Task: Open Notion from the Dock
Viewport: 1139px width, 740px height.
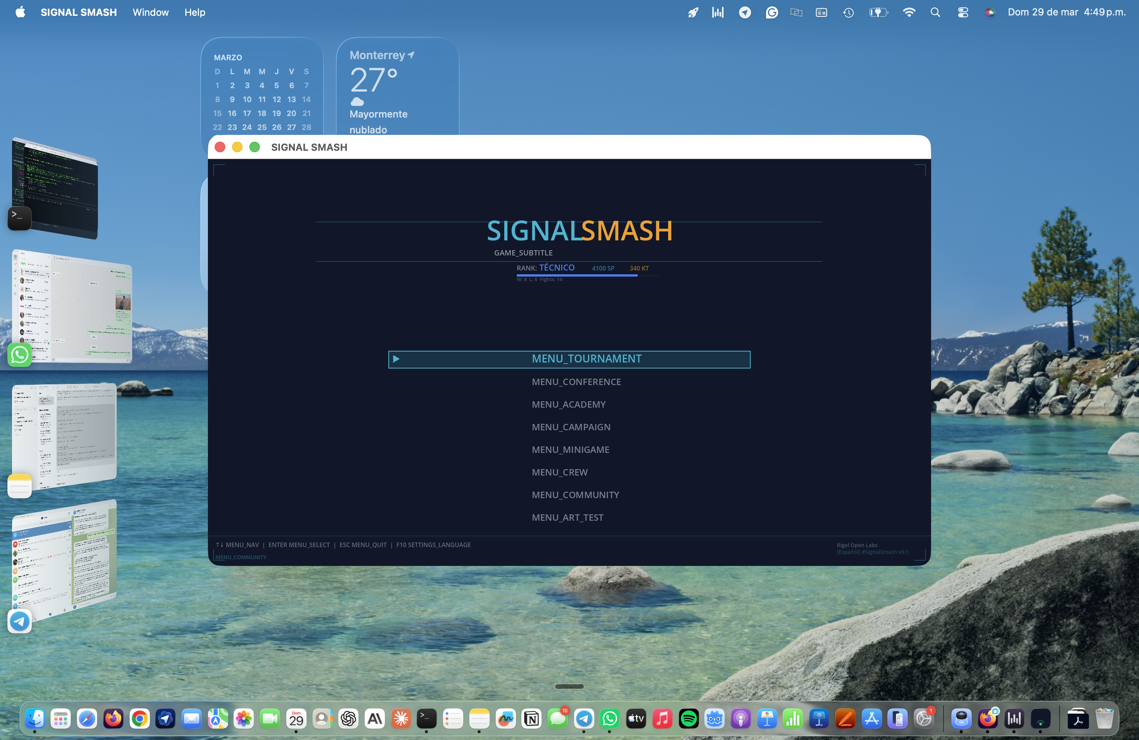Action: [x=532, y=719]
